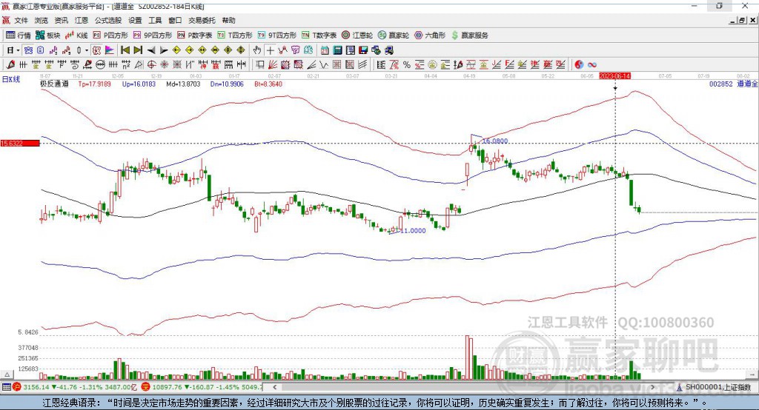
Task: Open the 帮助 menu
Action: coord(228,20)
